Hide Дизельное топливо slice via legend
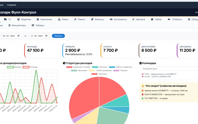198x124 pixels. pos(78,67)
